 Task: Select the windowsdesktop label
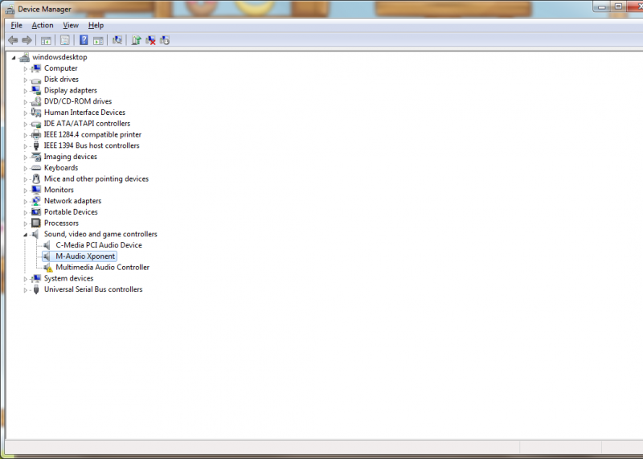tap(59, 57)
